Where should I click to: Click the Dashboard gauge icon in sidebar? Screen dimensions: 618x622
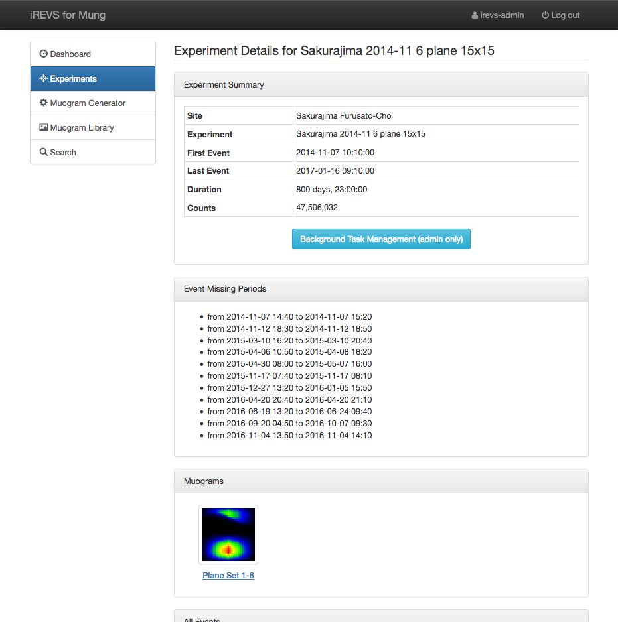tap(44, 54)
